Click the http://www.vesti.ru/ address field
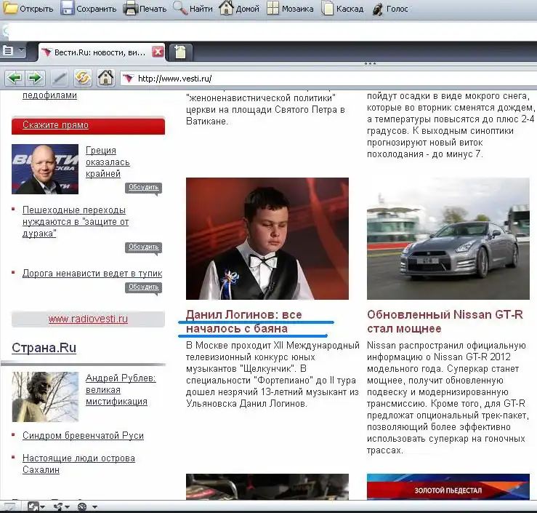Screen dimensions: 537x513 coord(327,79)
